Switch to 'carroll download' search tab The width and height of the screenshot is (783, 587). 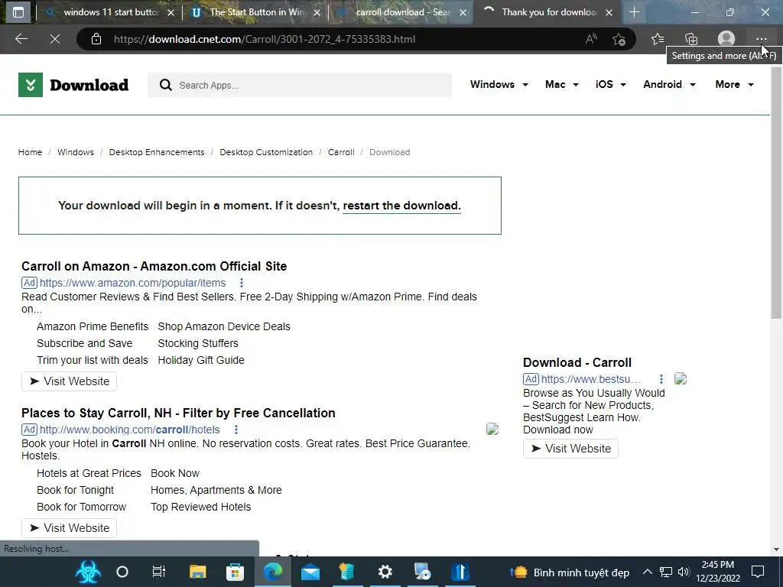(403, 12)
